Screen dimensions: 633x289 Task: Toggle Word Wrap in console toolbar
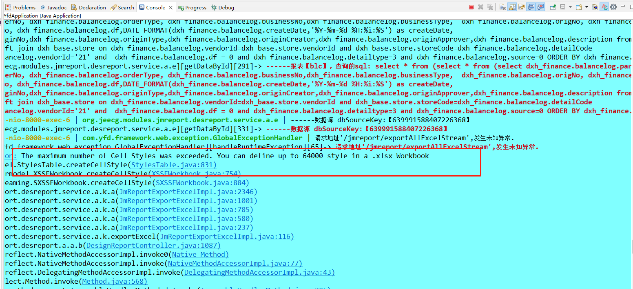521,7
